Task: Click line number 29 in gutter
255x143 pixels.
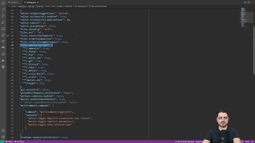Action: 12,45
